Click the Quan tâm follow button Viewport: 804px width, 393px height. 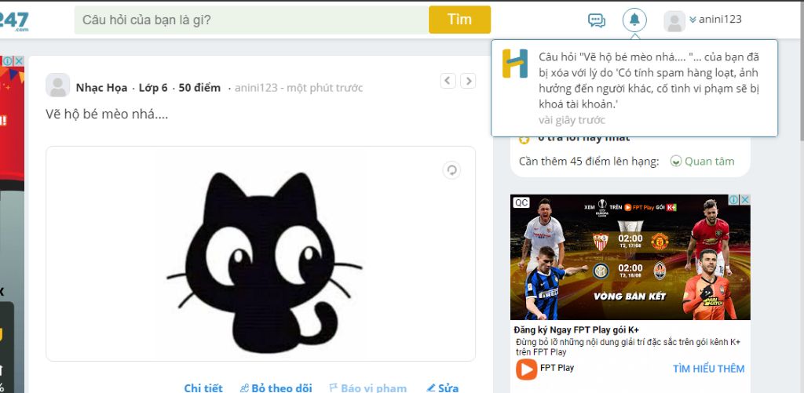(x=703, y=162)
